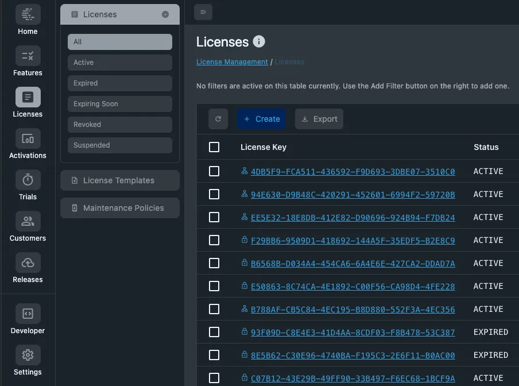
Task: Go to Features in the sidebar
Action: (x=28, y=56)
